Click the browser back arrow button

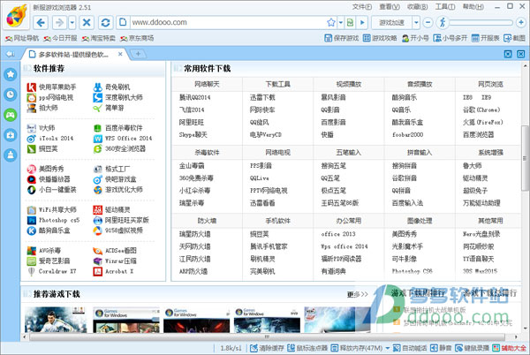[41, 23]
